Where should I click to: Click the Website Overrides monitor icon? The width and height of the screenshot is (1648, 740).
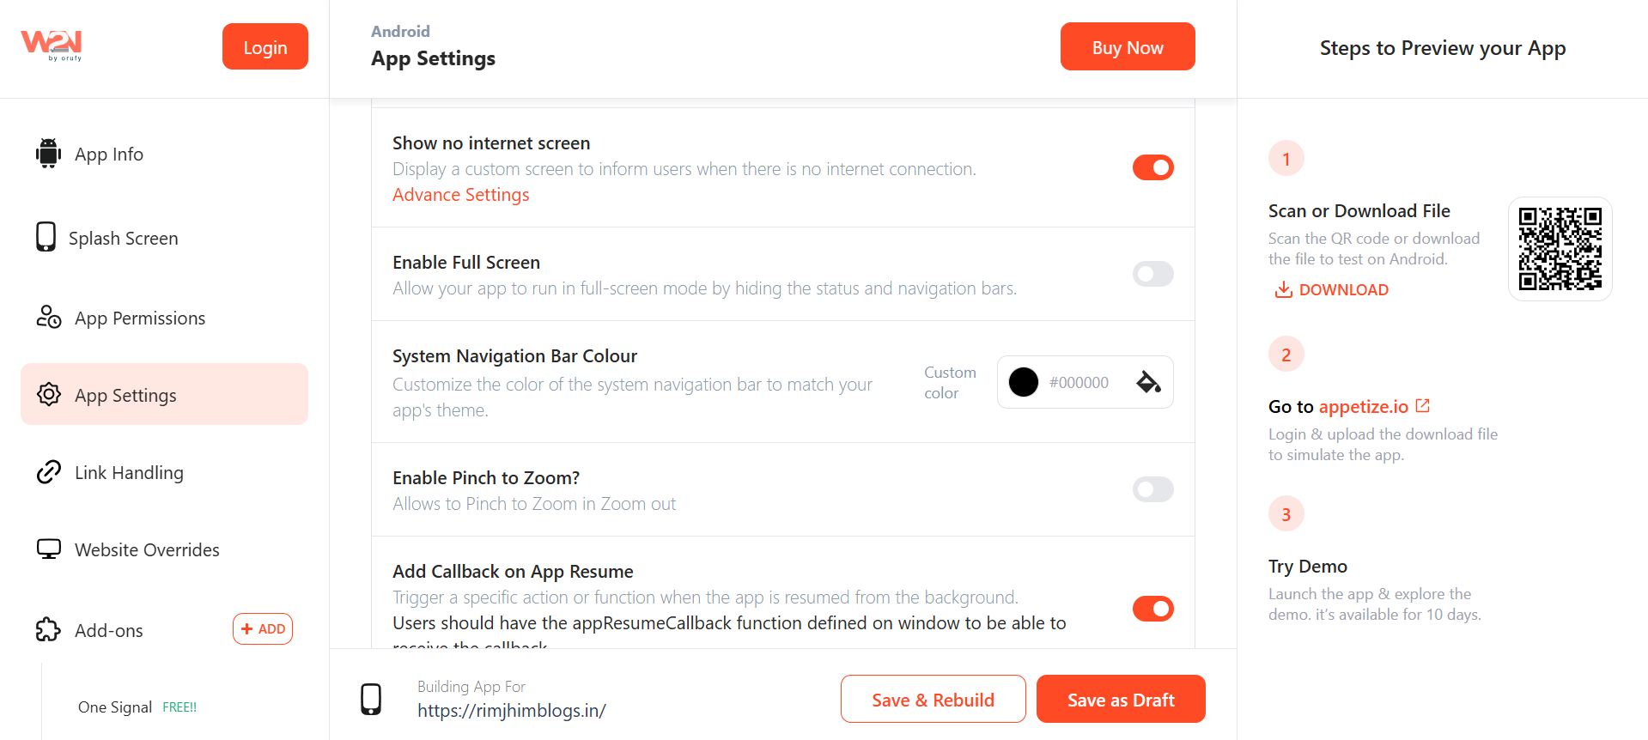(x=49, y=549)
